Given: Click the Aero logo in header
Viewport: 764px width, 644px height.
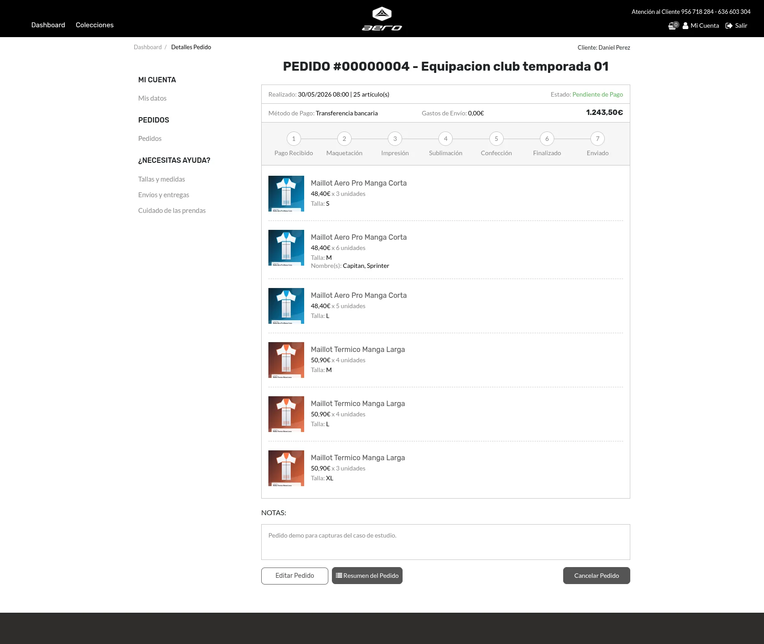Looking at the screenshot, I should click(382, 19).
